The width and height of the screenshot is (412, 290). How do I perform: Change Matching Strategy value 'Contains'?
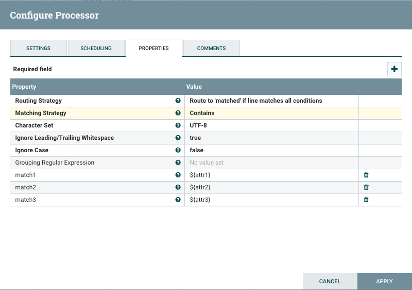pyautogui.click(x=271, y=113)
